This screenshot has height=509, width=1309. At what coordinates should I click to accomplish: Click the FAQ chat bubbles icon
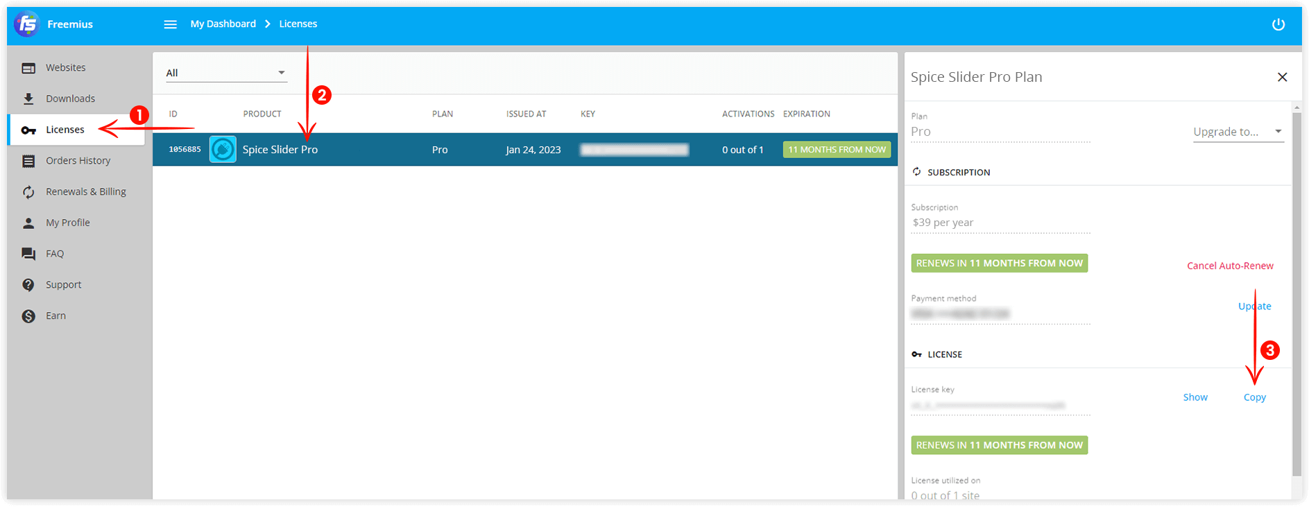point(28,254)
